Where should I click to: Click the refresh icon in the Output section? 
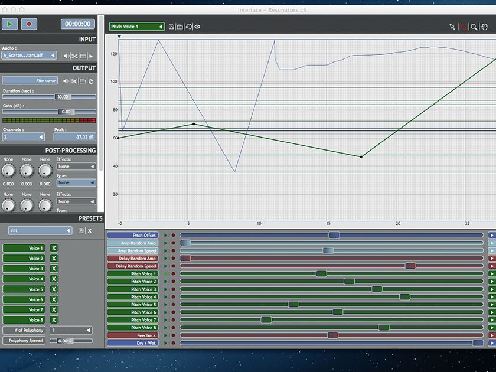pos(91,80)
